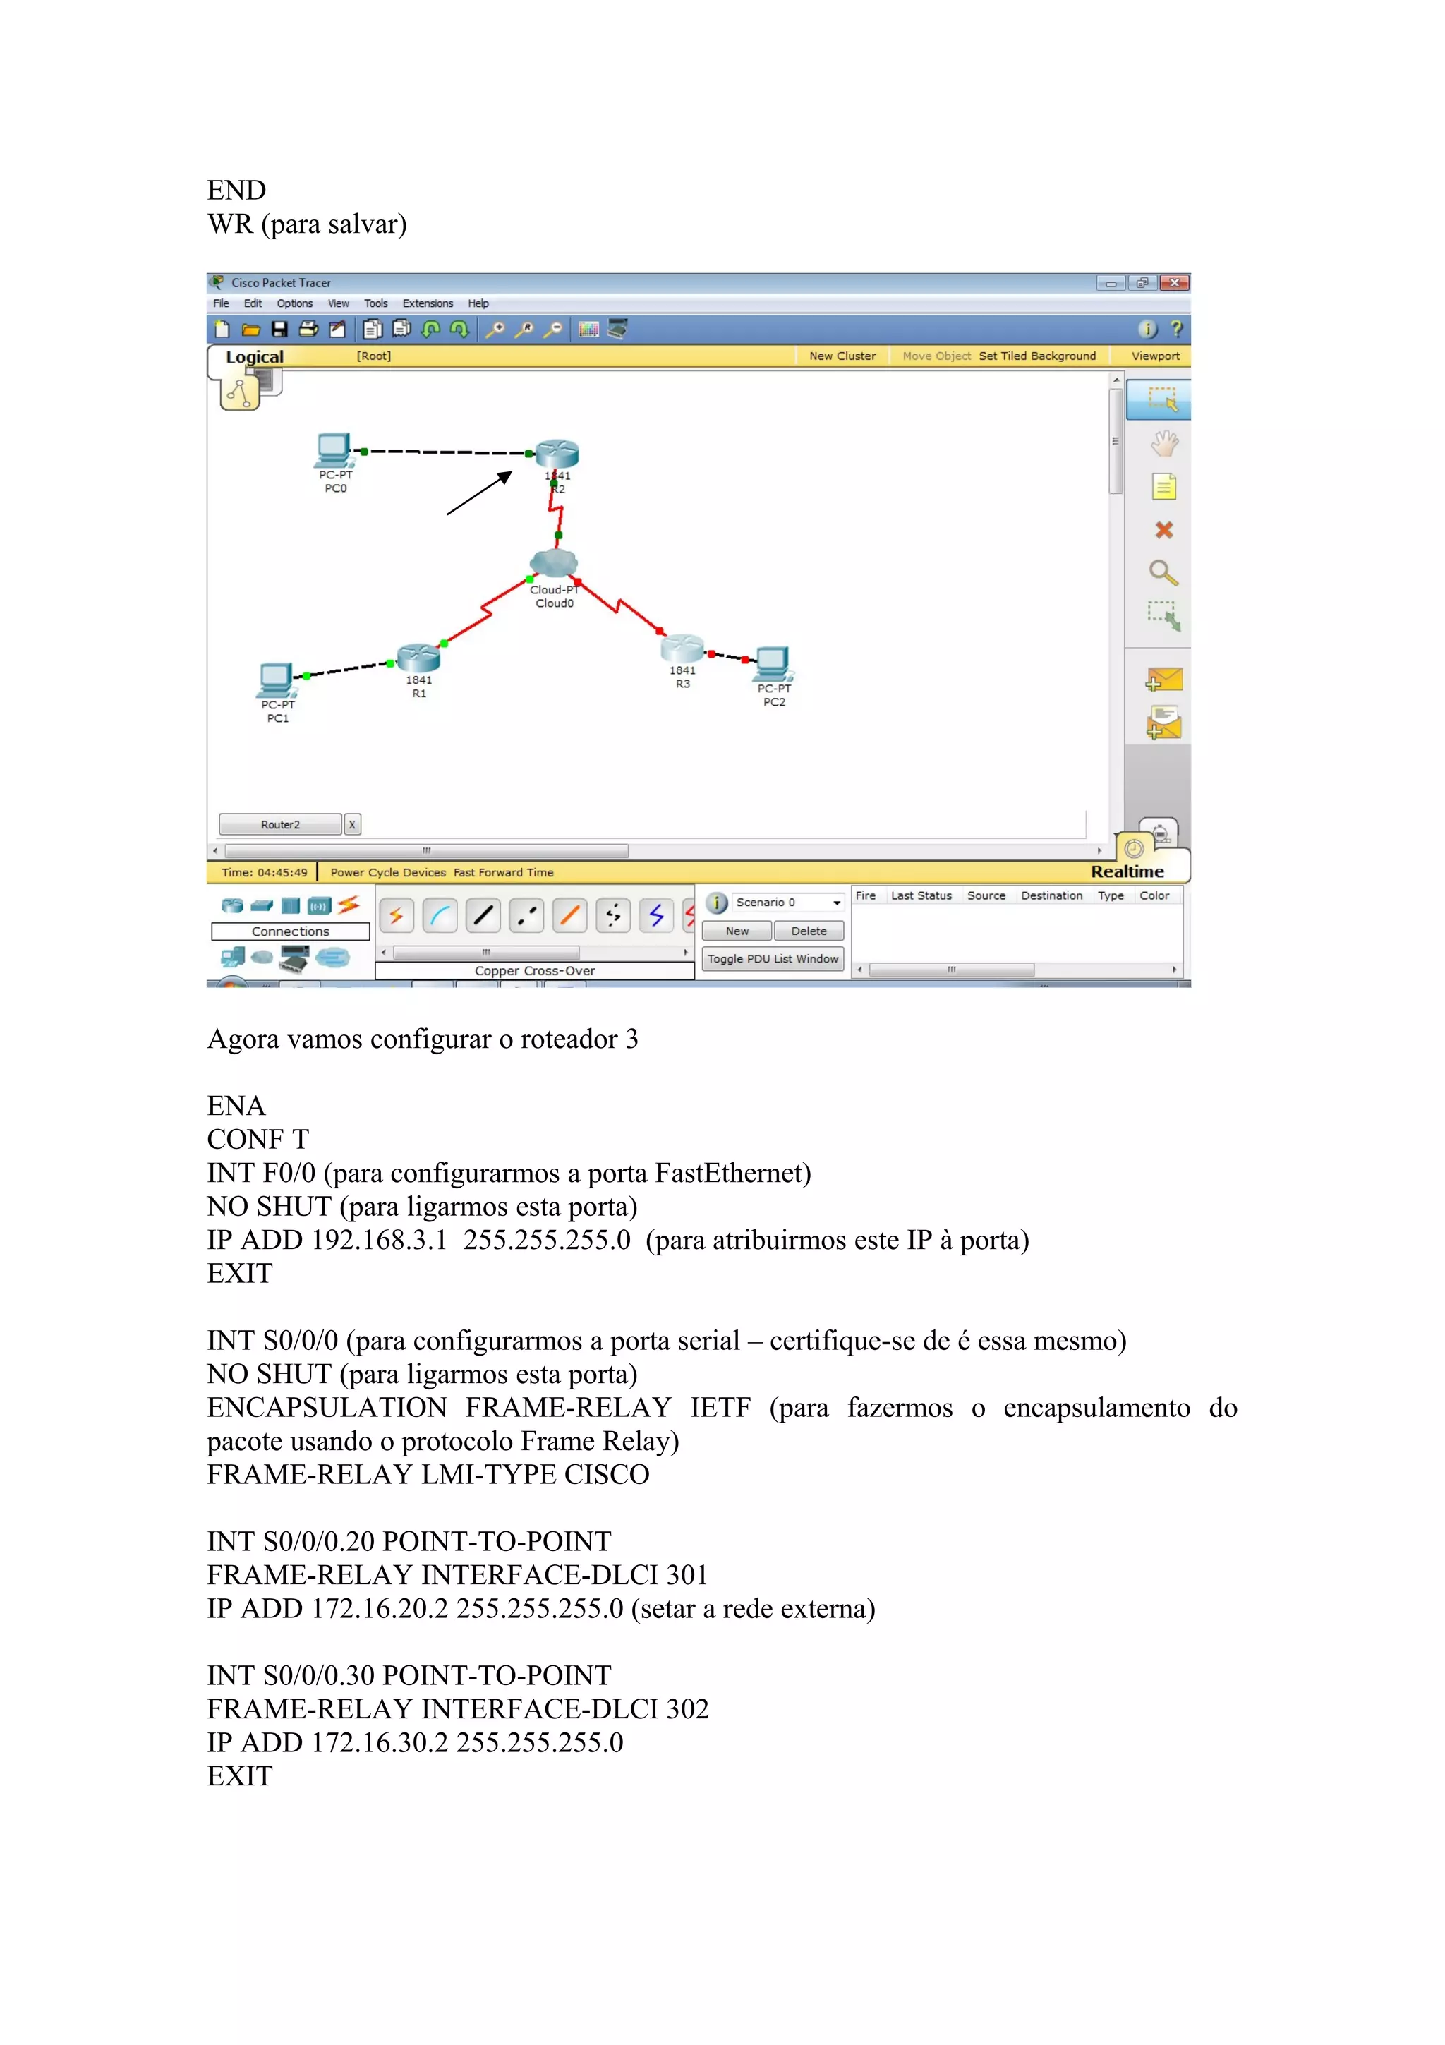The width and height of the screenshot is (1445, 2045).
Task: Click the Print icon in toolbar
Action: [x=308, y=330]
